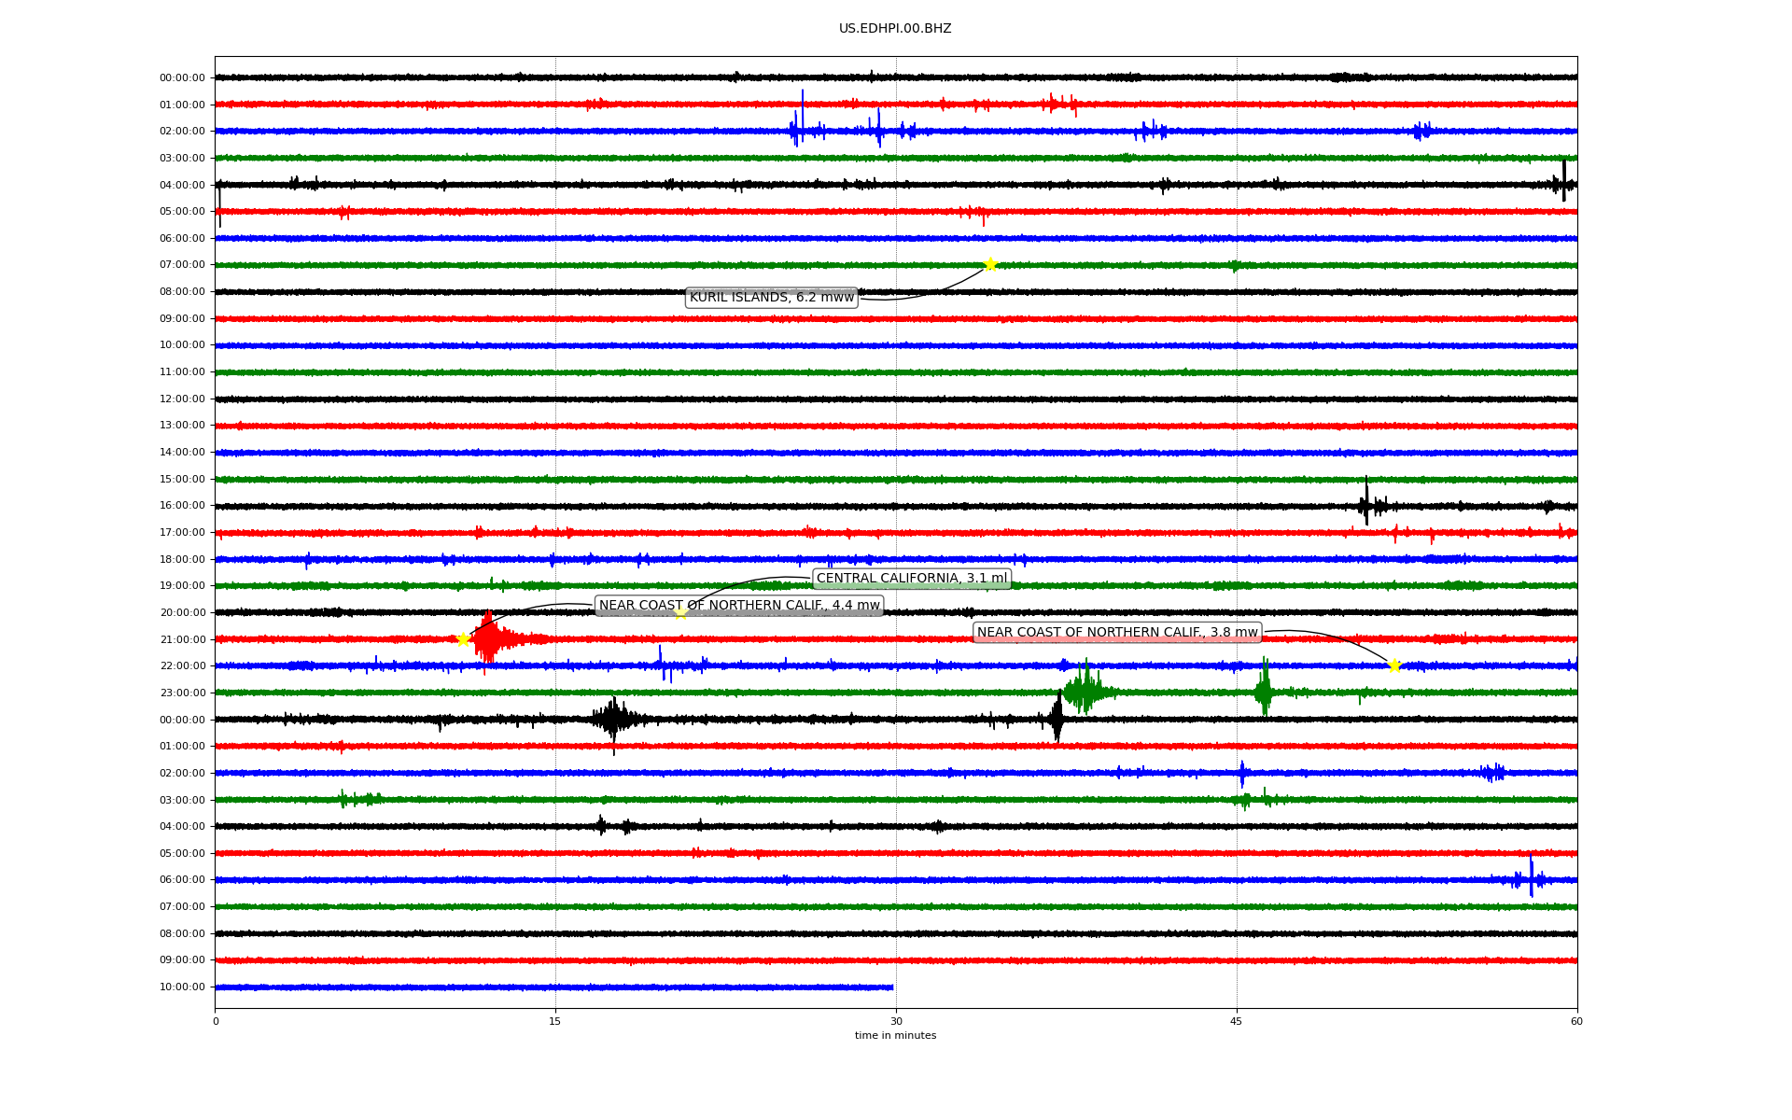
Task: Click star marker on 20:00:00 black trace
Action: coord(680,613)
